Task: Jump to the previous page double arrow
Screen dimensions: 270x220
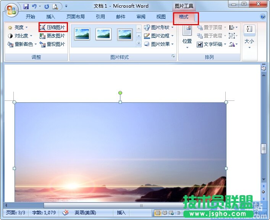Action: 264,186
